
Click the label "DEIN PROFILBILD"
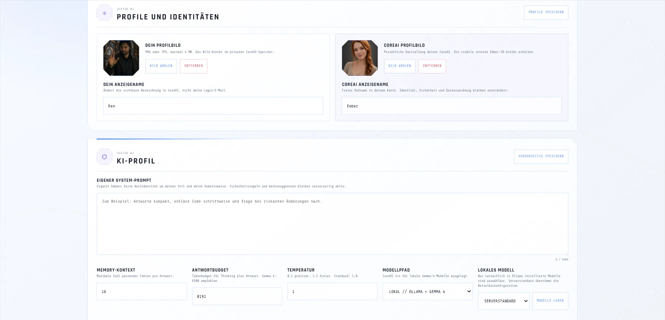[163, 45]
